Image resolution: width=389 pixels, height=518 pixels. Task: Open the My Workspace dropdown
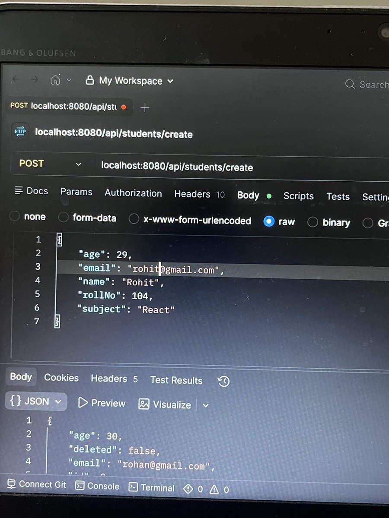(x=129, y=81)
